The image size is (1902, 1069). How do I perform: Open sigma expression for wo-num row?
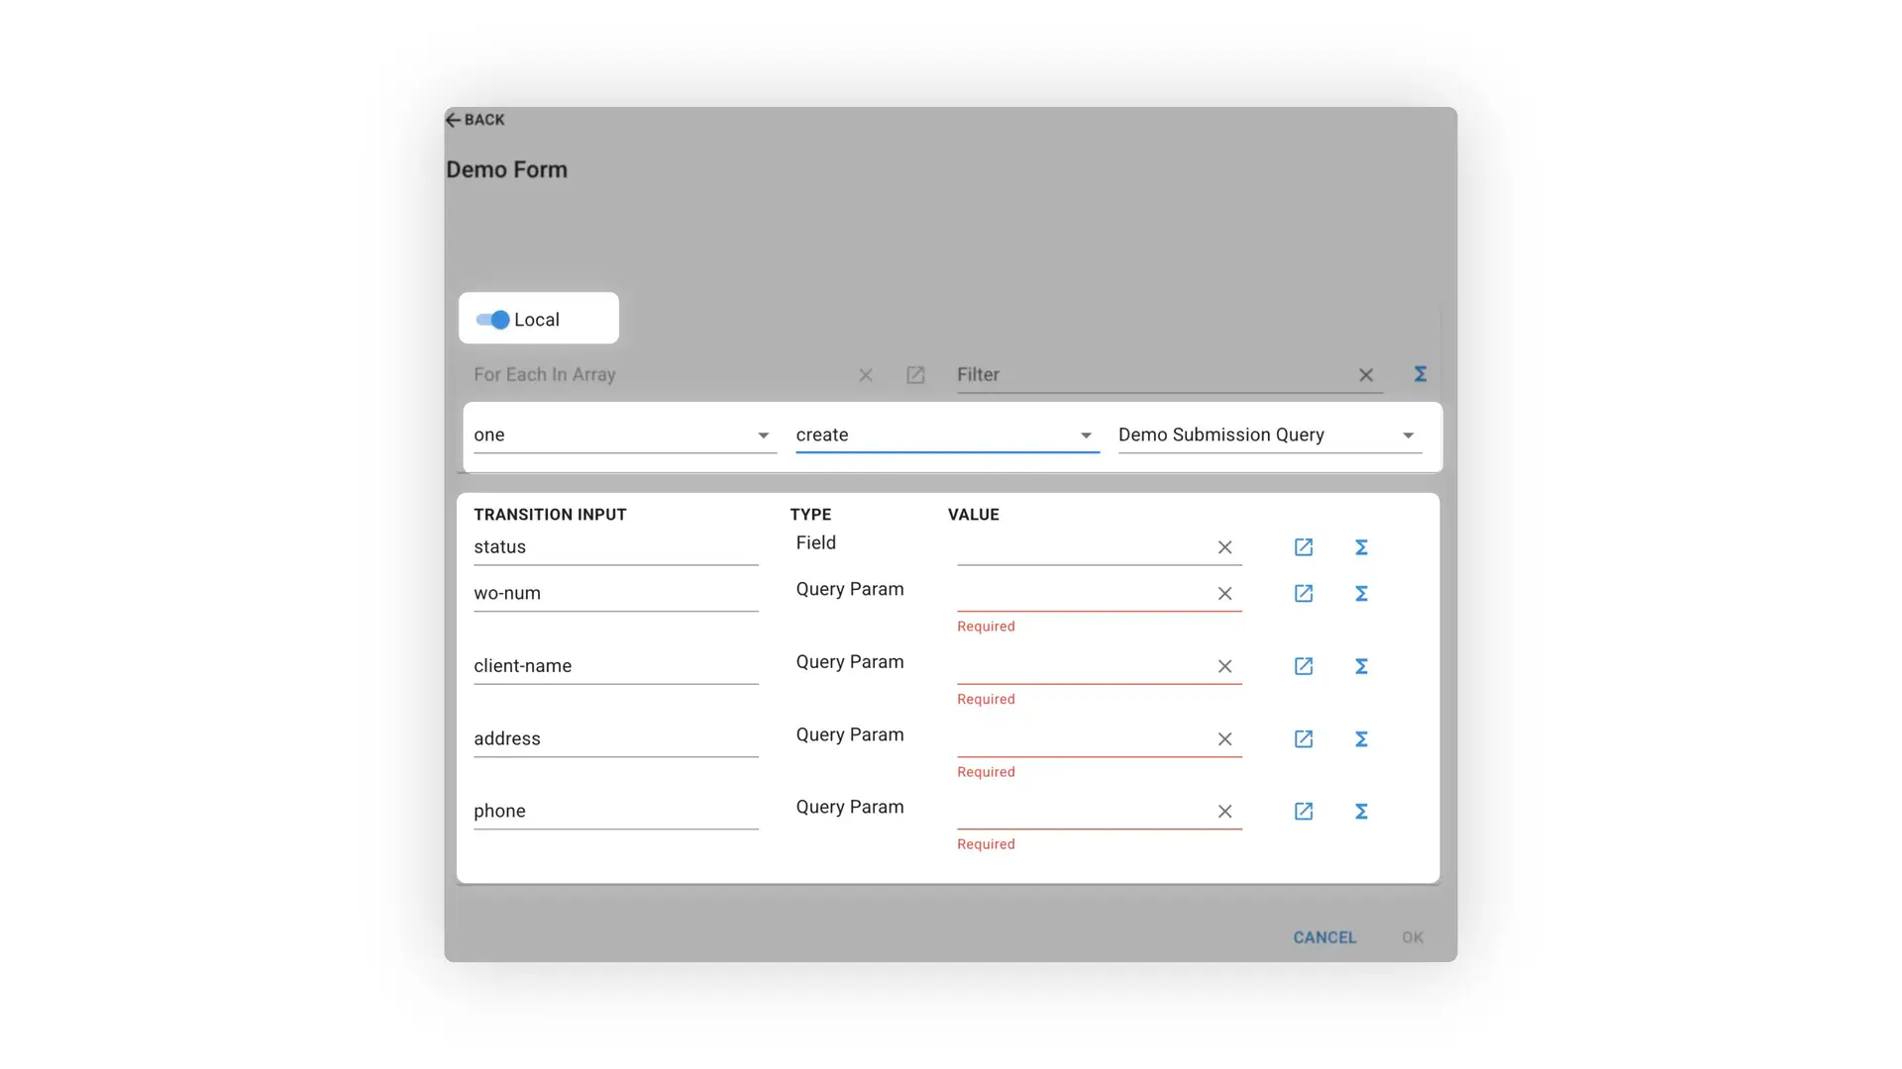point(1362,593)
